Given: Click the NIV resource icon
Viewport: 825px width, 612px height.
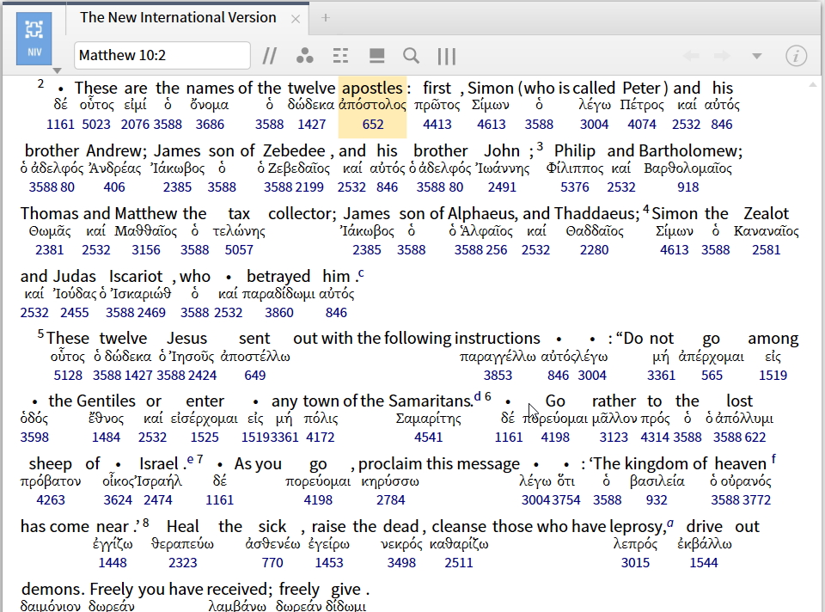Looking at the screenshot, I should click(34, 39).
